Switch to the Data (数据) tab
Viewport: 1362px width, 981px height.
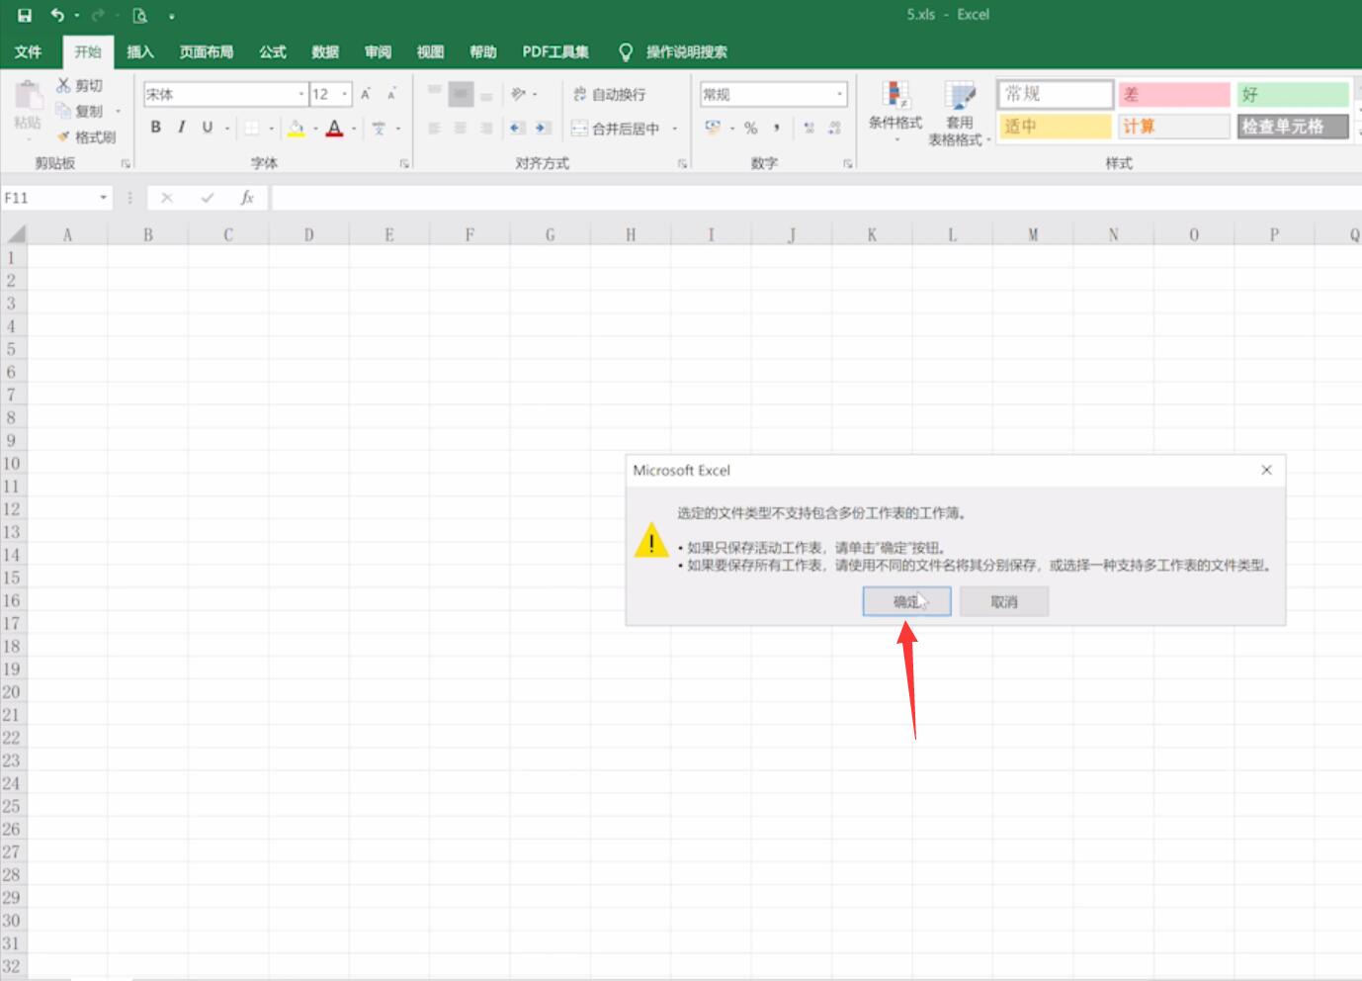coord(325,51)
